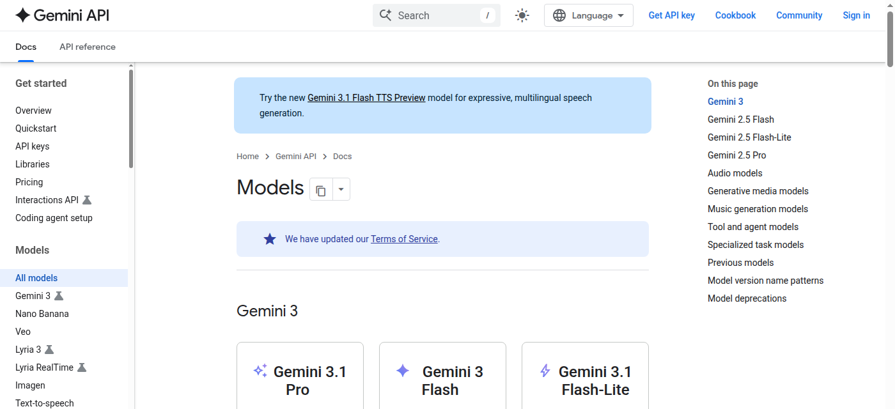Click the Sign in button
Image resolution: width=895 pixels, height=409 pixels.
point(856,15)
